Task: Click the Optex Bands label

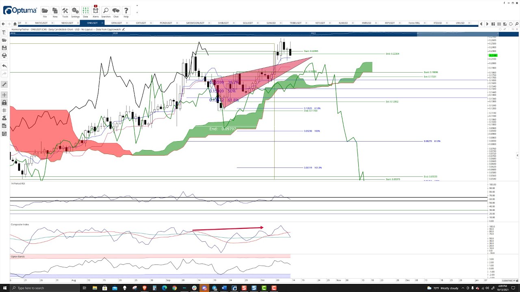Action: coord(17,256)
